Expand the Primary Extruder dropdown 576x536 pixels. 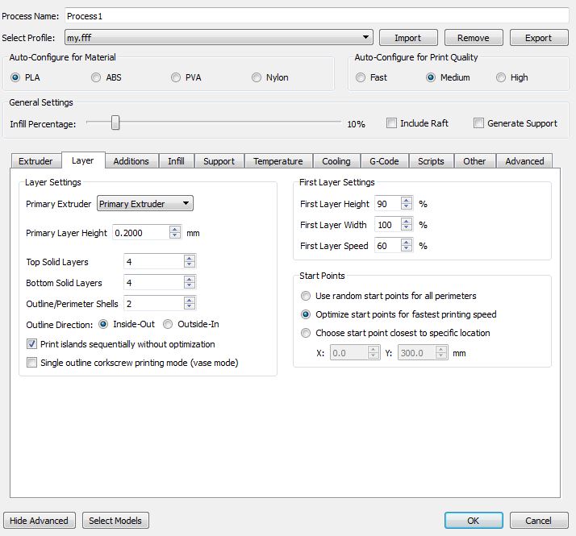point(145,204)
